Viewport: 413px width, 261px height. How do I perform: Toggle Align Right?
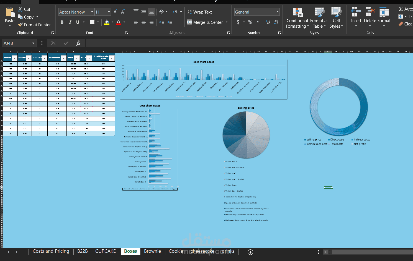click(x=152, y=22)
